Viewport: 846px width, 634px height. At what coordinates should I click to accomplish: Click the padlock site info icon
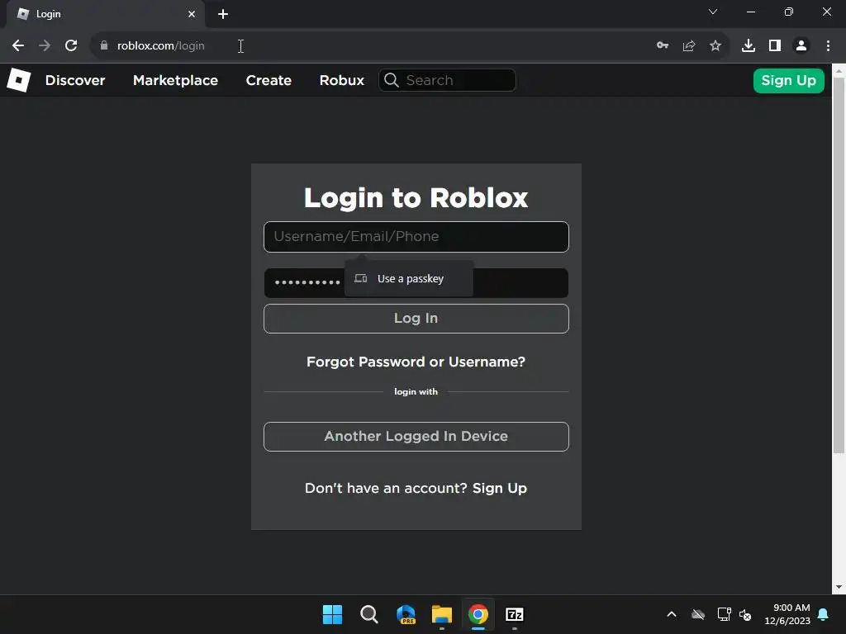tap(104, 46)
